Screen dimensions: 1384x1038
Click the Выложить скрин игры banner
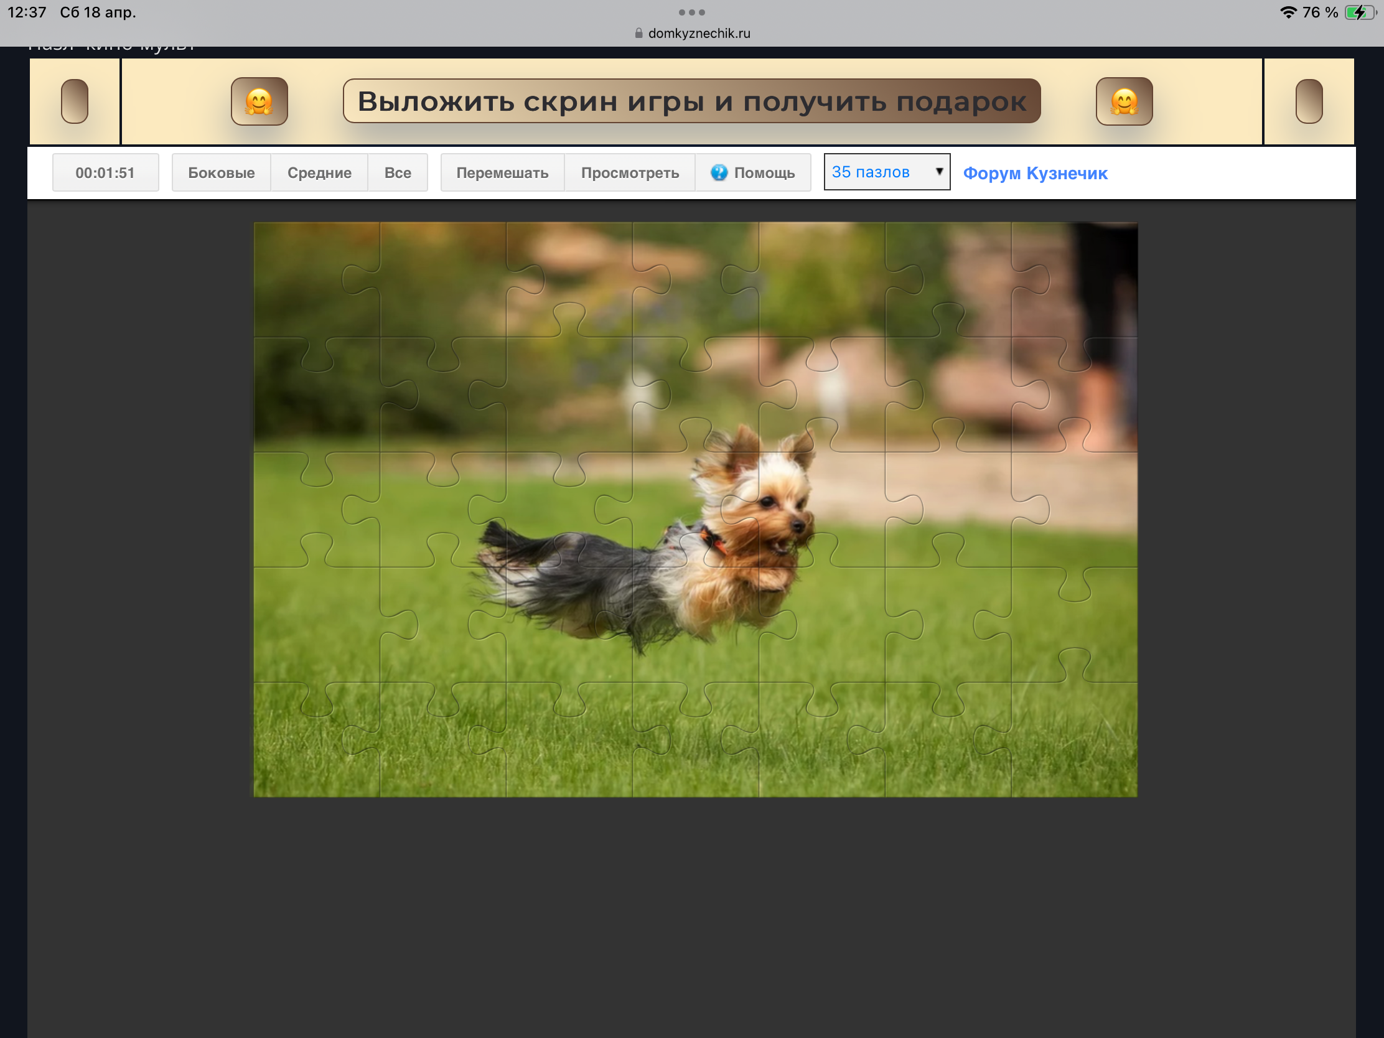tap(691, 101)
